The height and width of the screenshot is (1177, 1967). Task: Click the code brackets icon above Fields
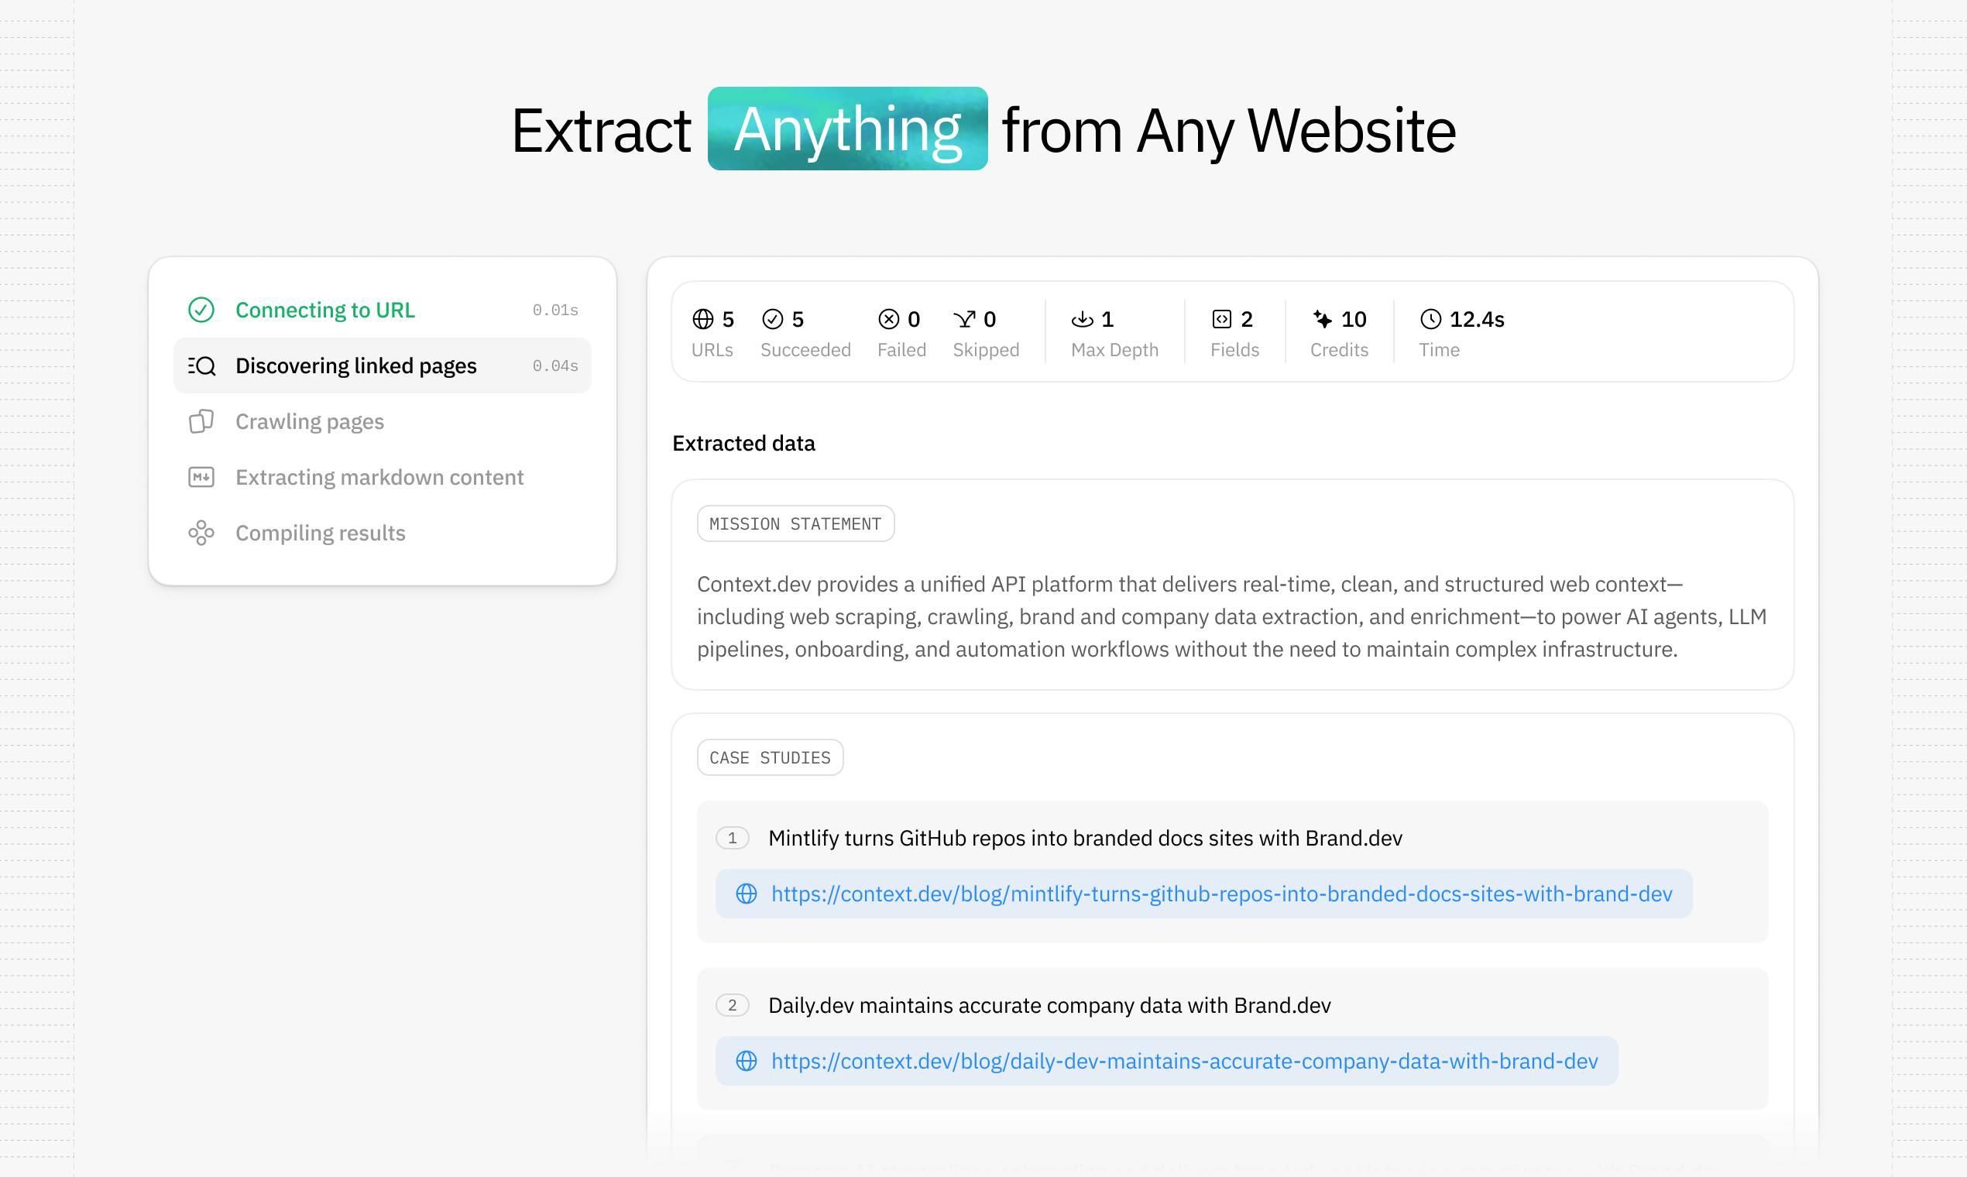pos(1221,319)
